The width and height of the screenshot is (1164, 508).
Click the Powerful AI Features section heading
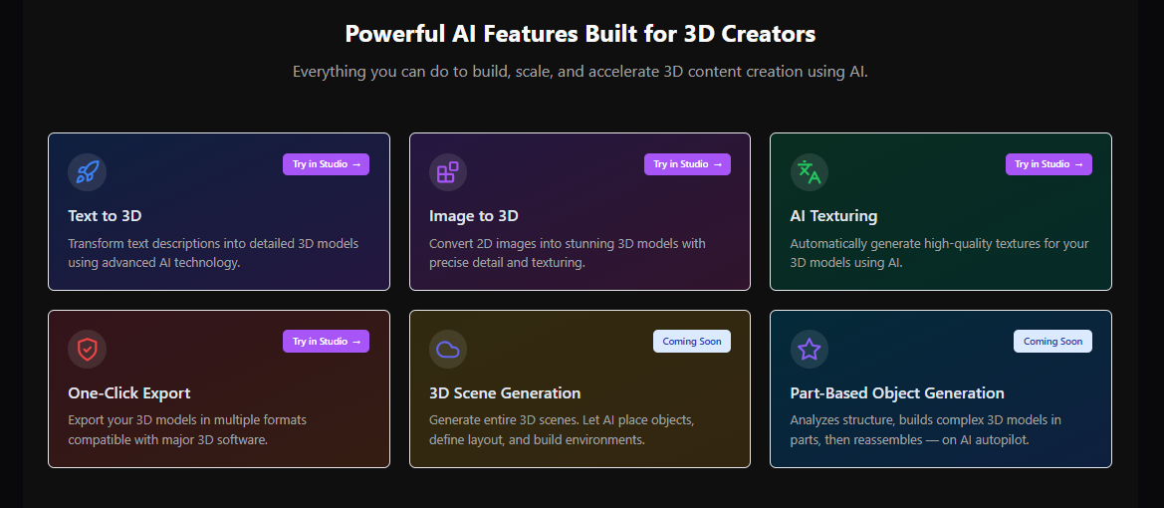[581, 34]
